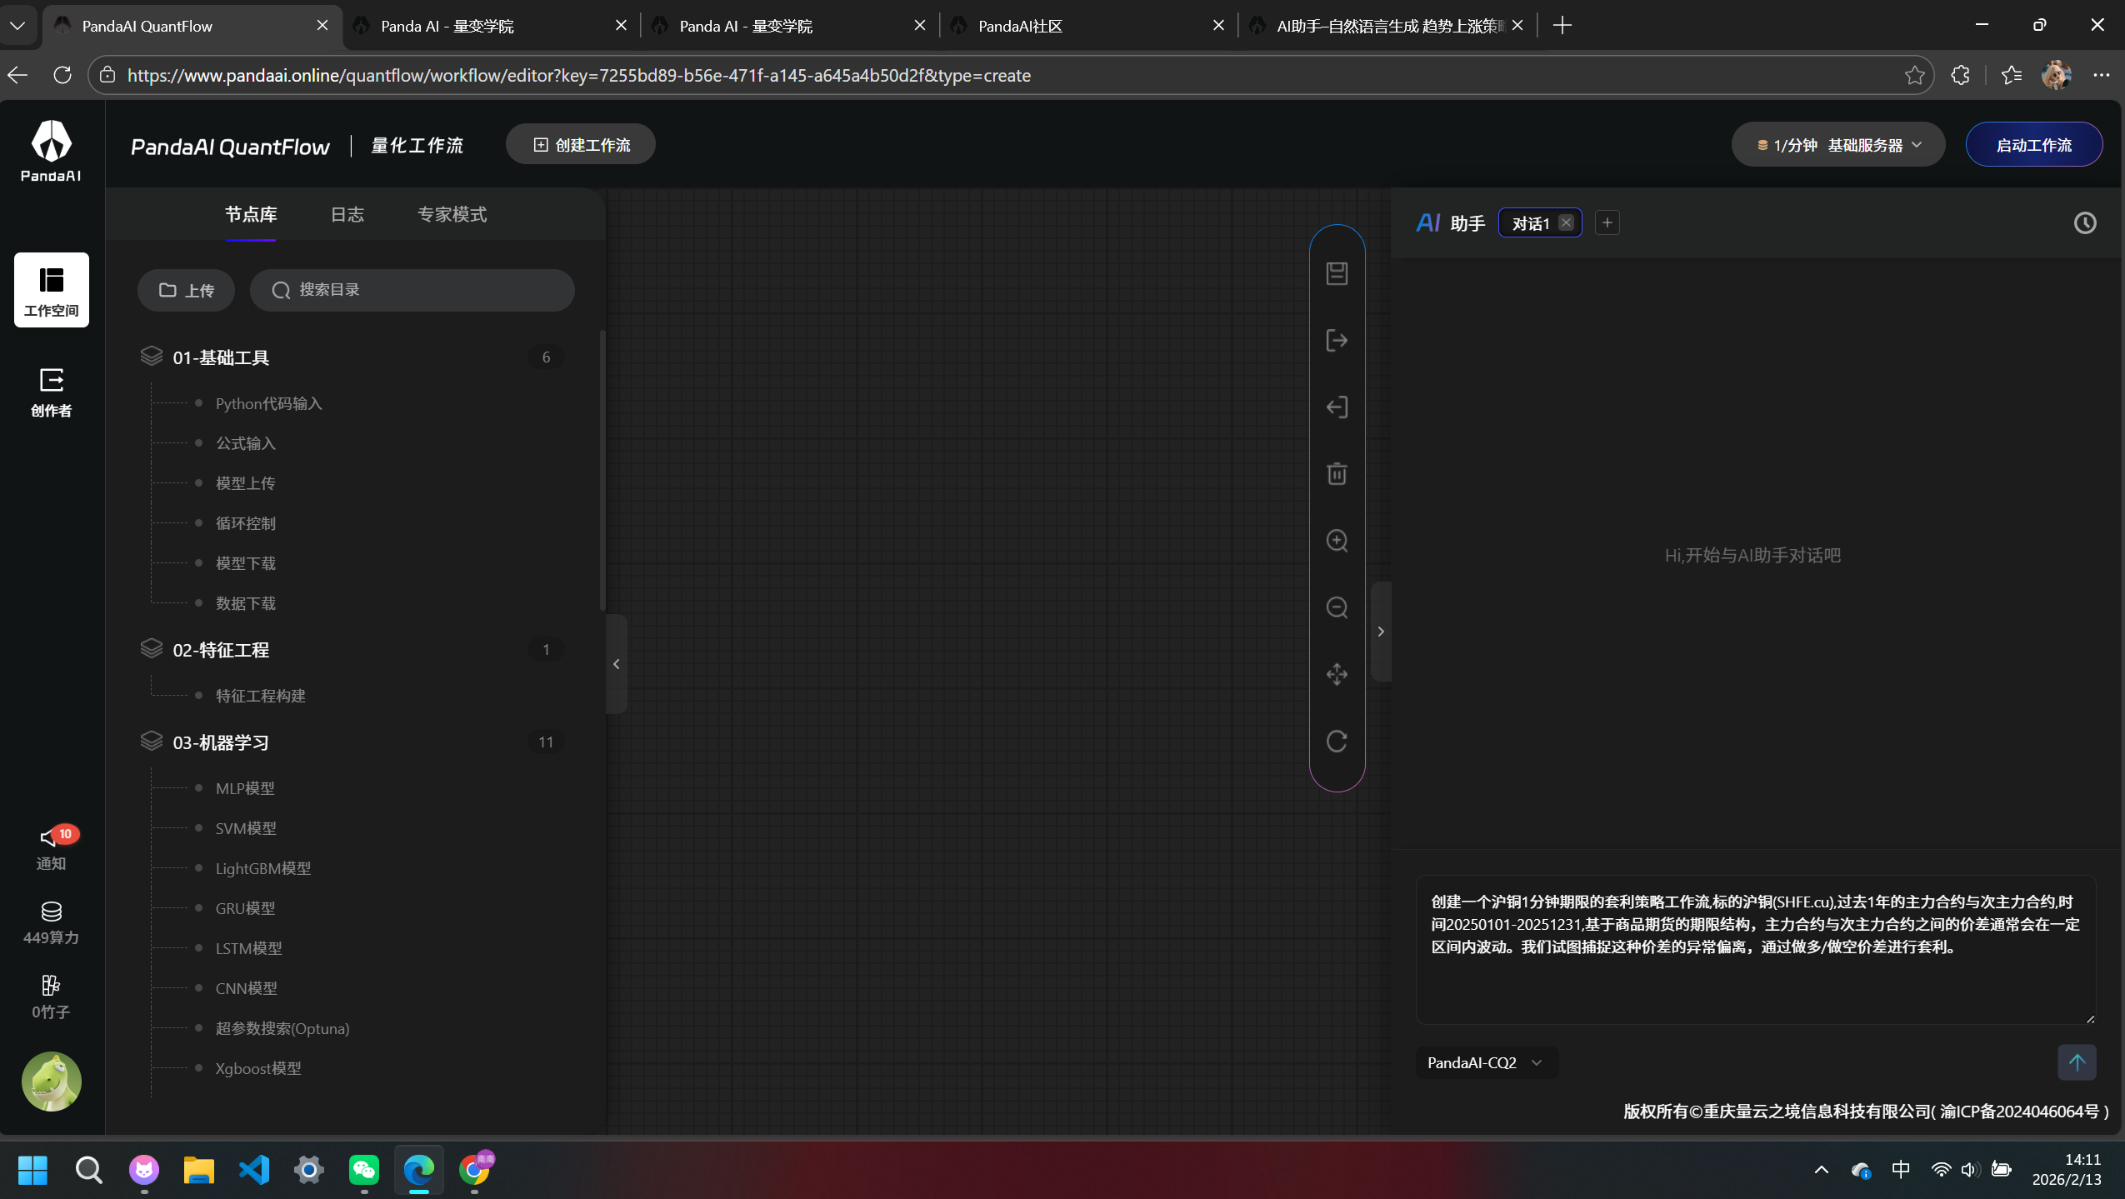This screenshot has height=1199, width=2125.
Task: Click the 搜索目录 search field
Action: coord(412,290)
